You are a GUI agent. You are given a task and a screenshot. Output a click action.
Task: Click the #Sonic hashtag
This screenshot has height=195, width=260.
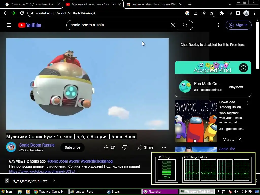pyautogui.click(x=74, y=161)
